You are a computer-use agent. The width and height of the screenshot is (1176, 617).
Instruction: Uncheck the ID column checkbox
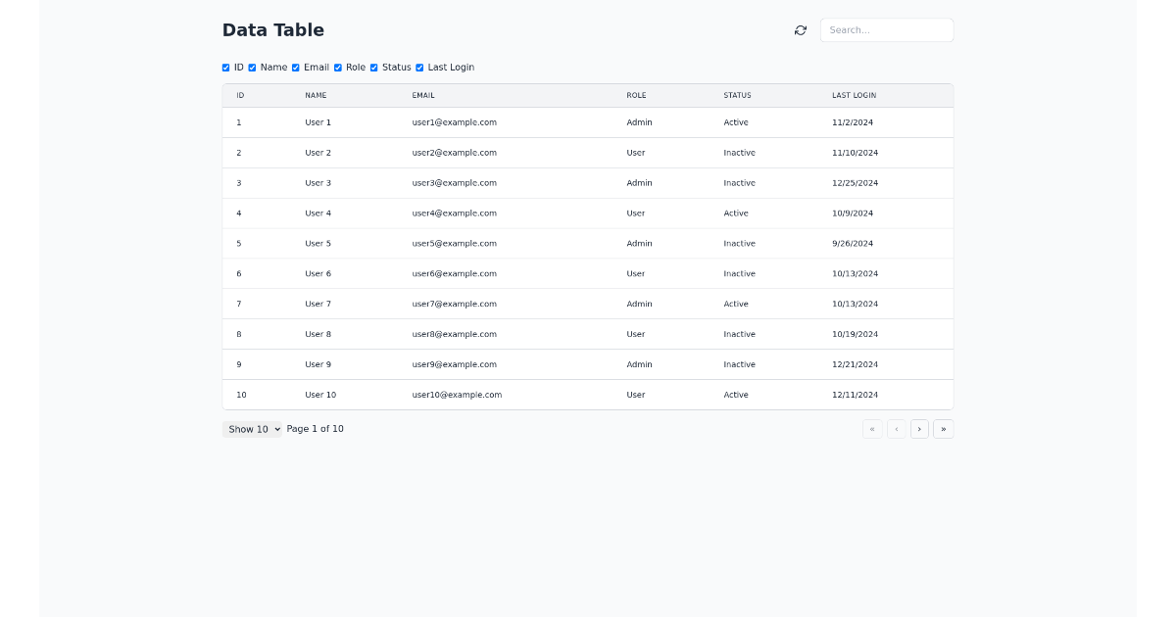pyautogui.click(x=225, y=67)
